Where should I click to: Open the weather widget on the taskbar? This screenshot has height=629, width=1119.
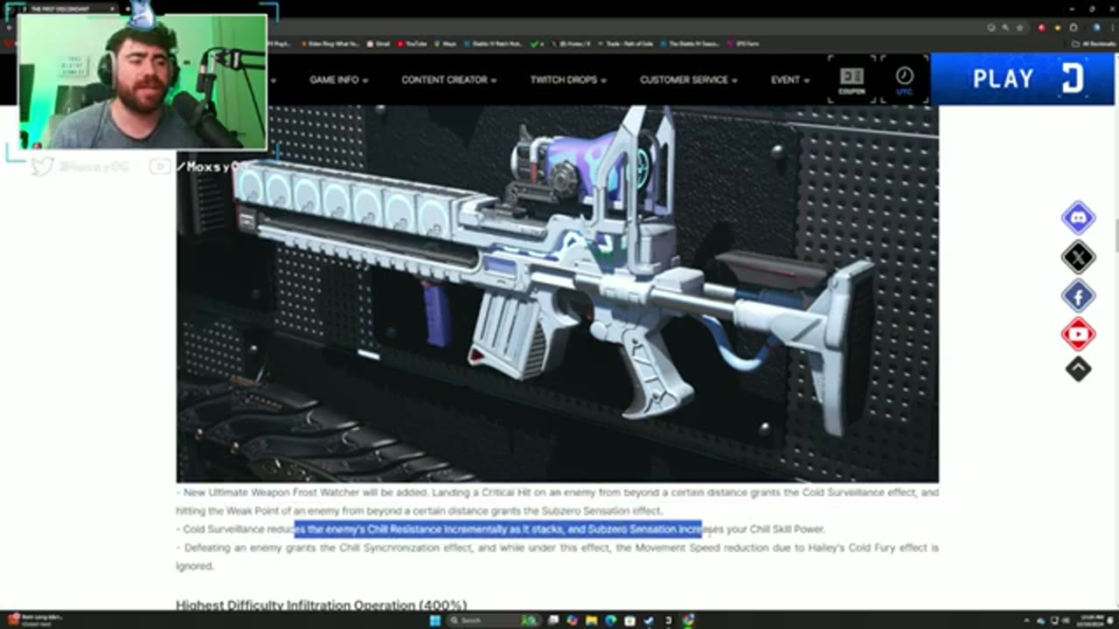[x=35, y=620]
